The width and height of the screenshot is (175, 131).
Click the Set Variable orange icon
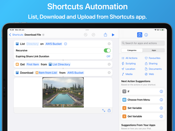pos(124,108)
